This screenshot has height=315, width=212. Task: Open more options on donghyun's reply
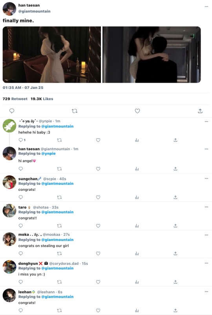(x=207, y=263)
